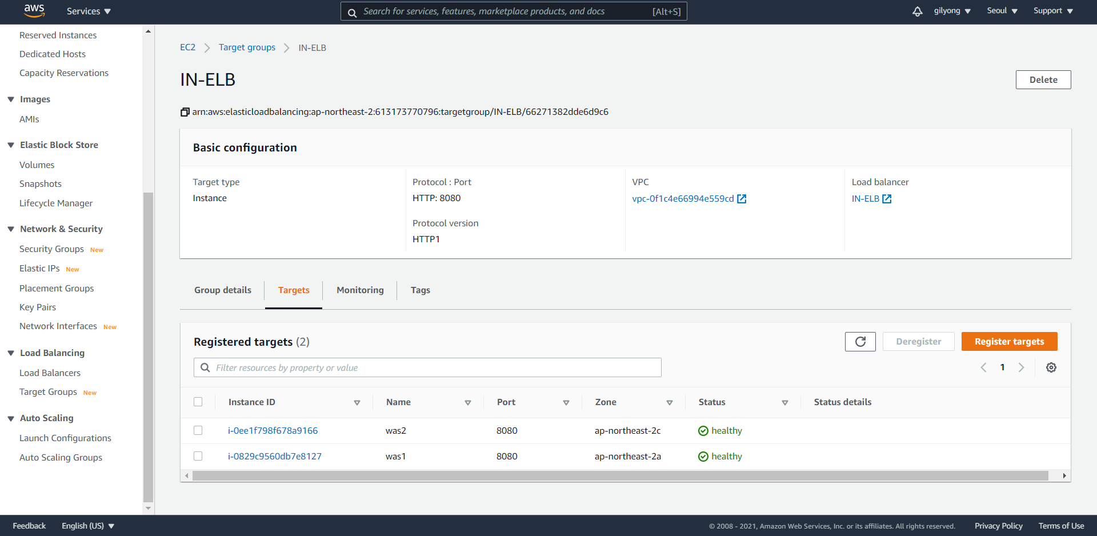Click healthy status icon for was2
The width and height of the screenshot is (1097, 536).
coord(703,431)
